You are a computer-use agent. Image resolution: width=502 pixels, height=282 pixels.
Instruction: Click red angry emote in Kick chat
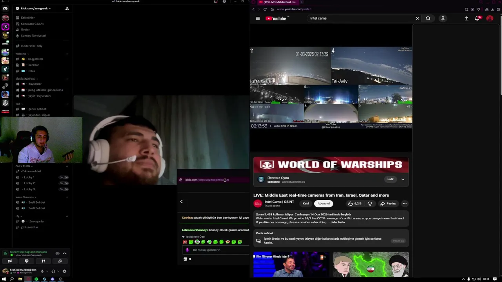pos(185,242)
